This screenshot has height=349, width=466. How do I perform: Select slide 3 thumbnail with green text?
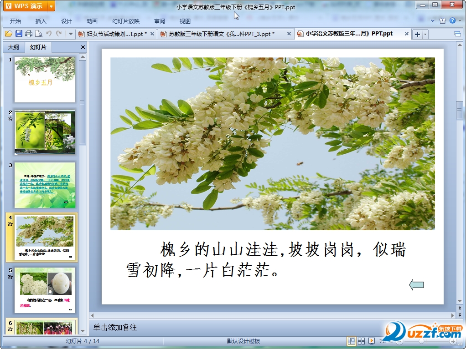pyautogui.click(x=45, y=185)
